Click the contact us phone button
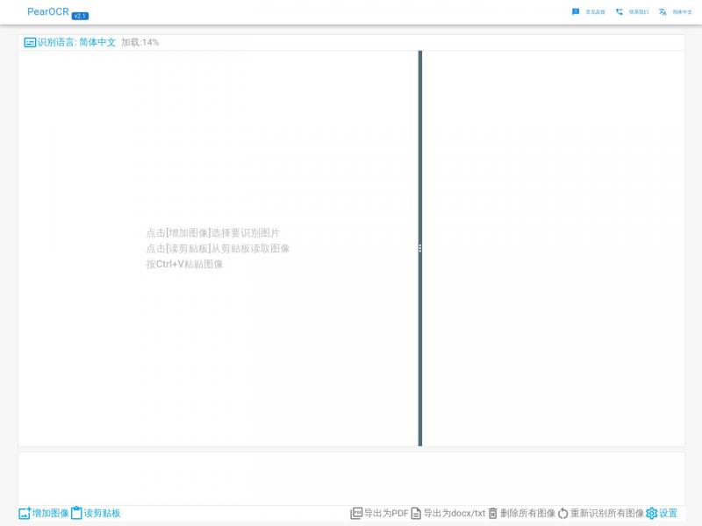 632,12
